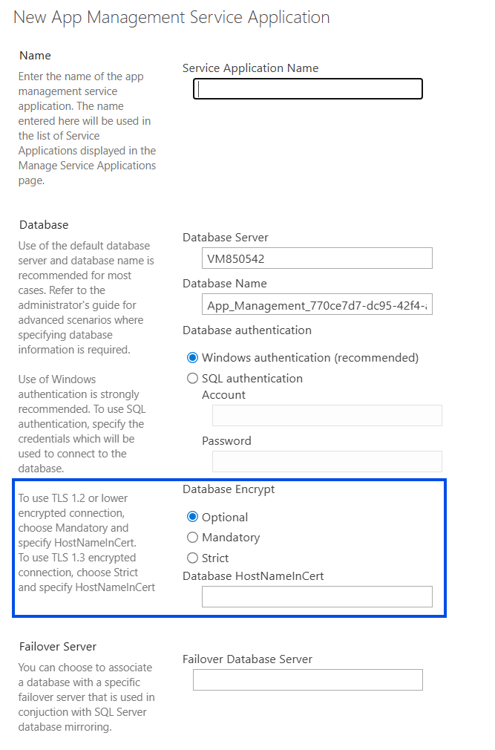Click the Service Application Name label
The image size is (495, 750).
[250, 68]
